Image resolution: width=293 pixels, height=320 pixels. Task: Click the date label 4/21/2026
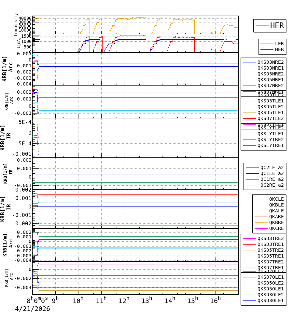33,309
